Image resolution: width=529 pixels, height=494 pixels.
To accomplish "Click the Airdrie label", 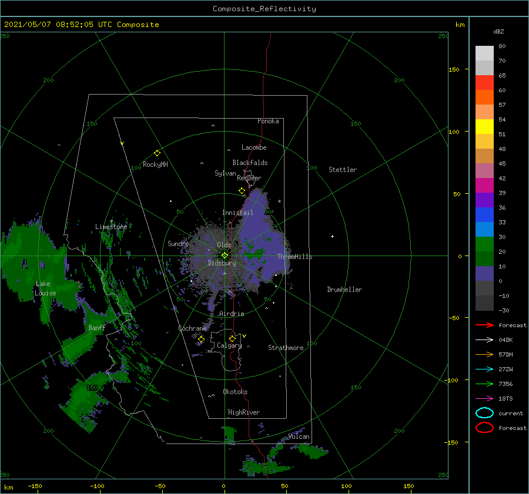I will pos(232,314).
